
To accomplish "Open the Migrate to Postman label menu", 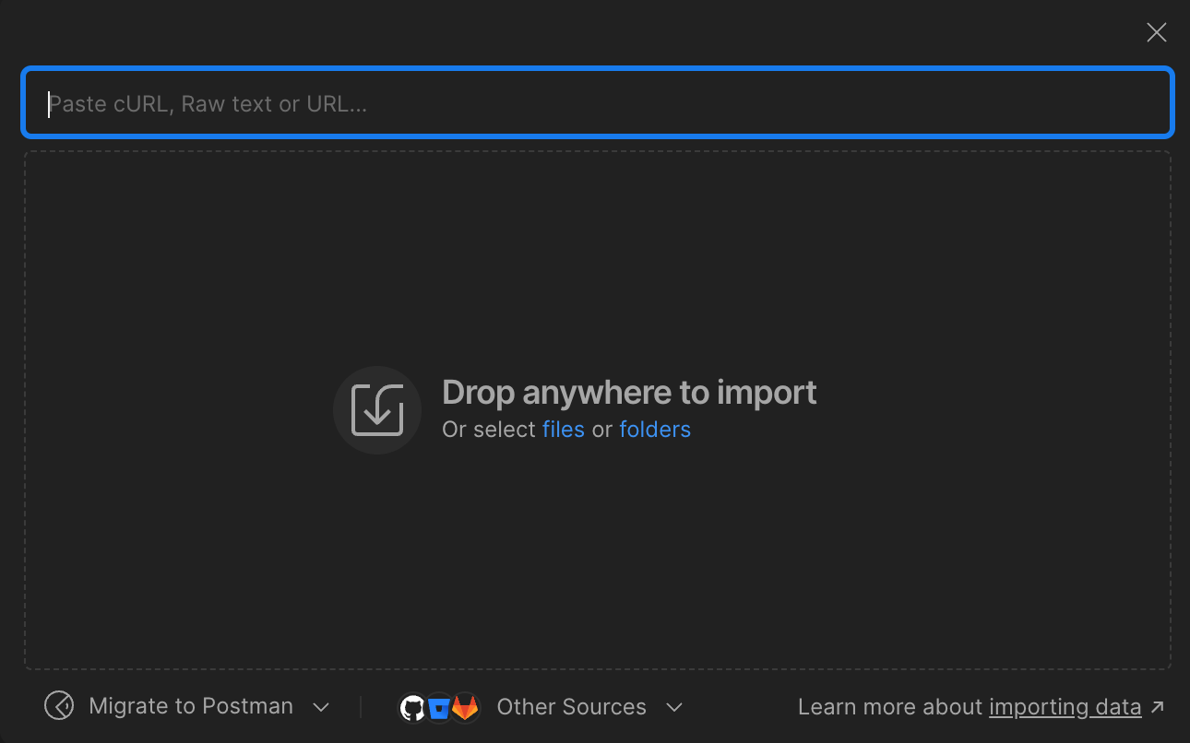I will click(191, 706).
